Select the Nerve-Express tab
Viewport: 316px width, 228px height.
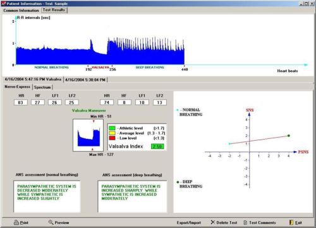pos(17,87)
